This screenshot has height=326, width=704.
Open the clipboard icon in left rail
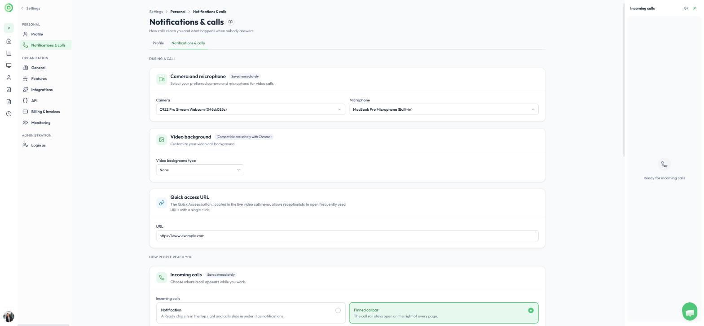tap(9, 90)
